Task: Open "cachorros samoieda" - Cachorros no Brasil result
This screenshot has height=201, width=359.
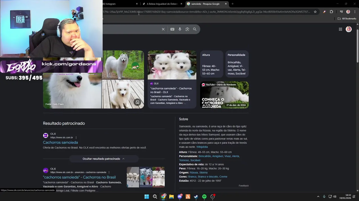Action: click(79, 177)
